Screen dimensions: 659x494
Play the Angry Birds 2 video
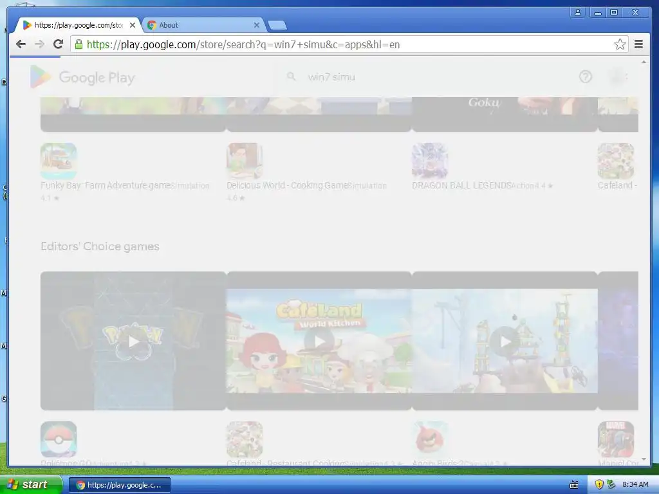pos(505,341)
